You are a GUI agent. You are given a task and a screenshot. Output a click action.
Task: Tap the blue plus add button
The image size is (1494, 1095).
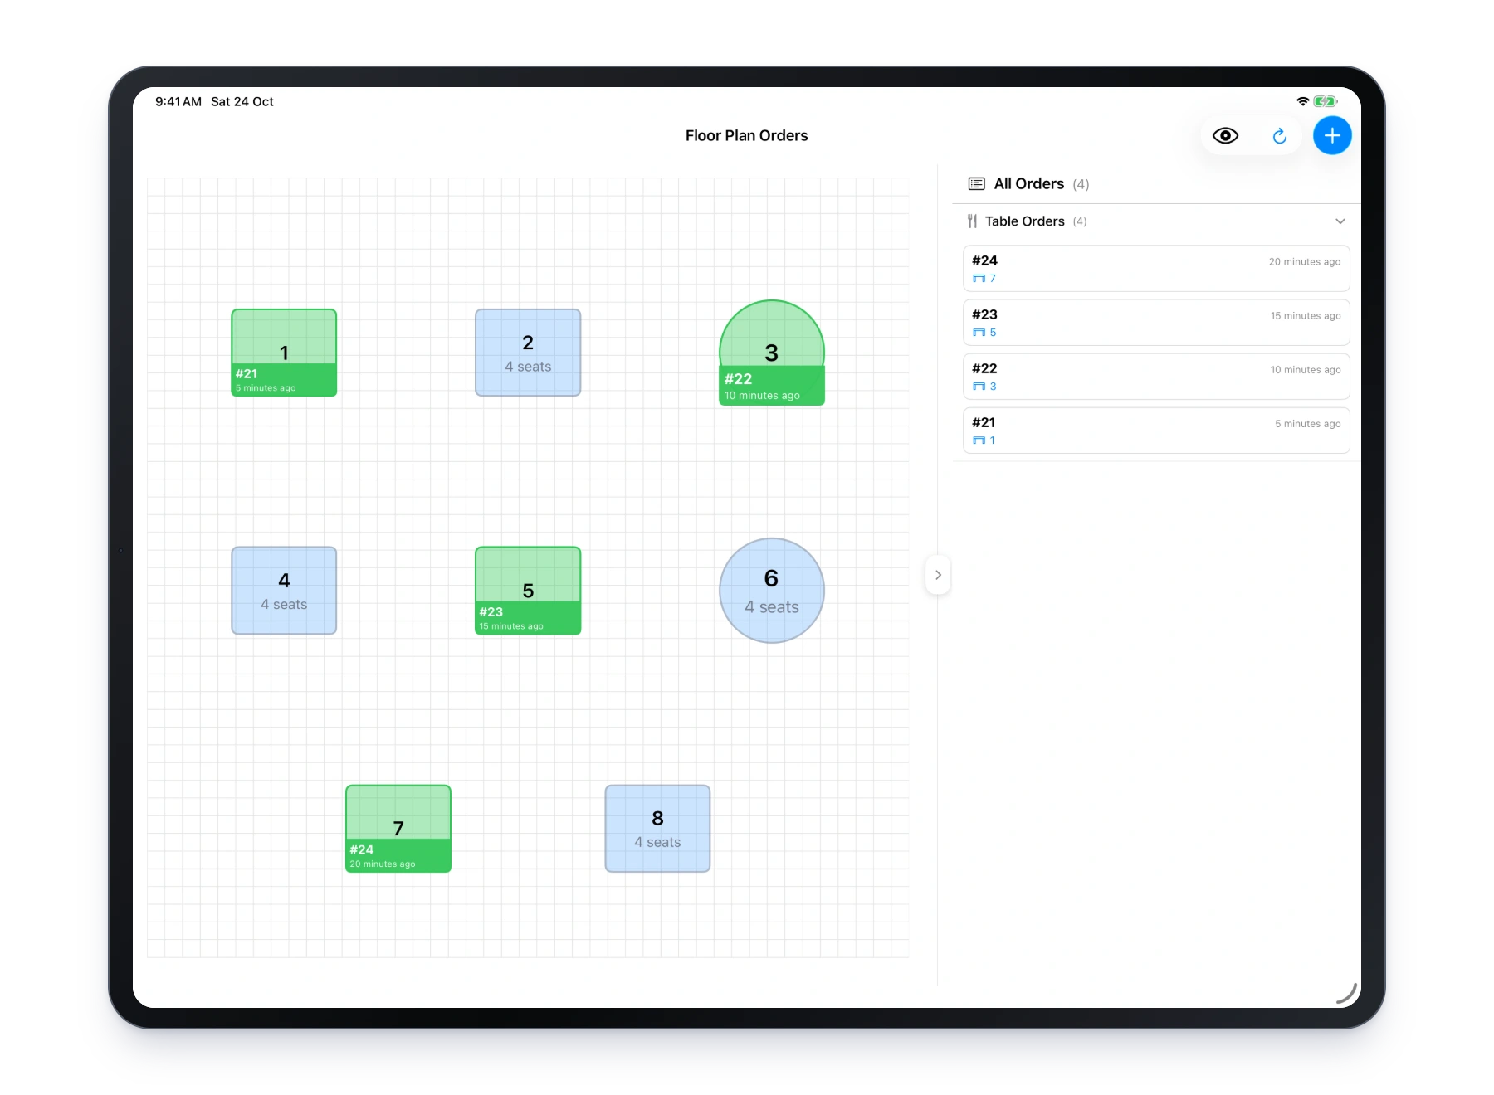pos(1332,136)
